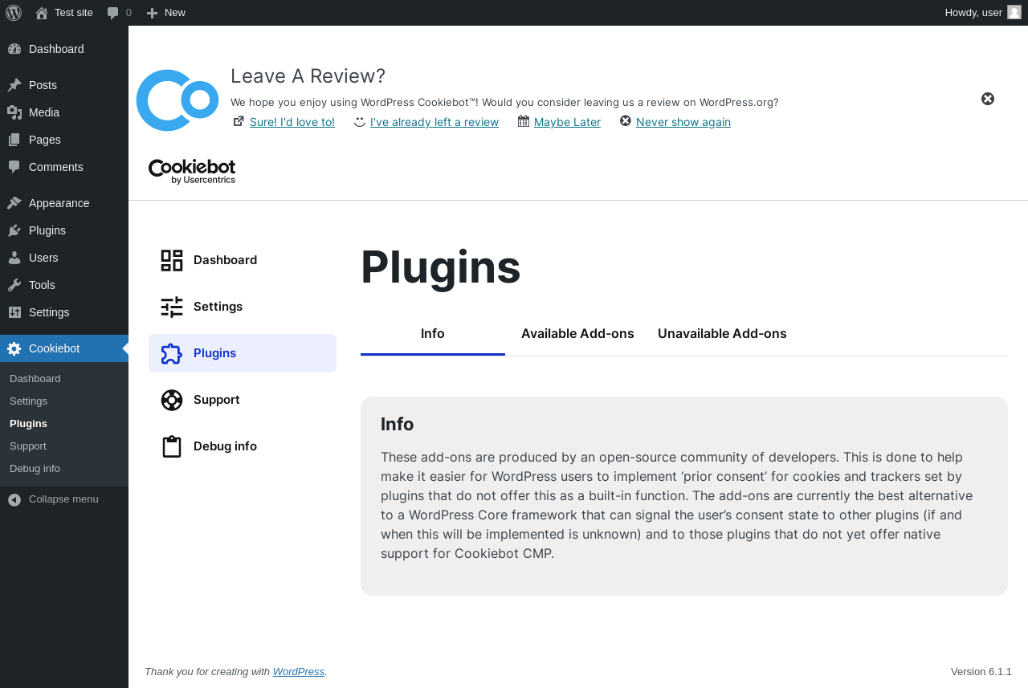Viewport: 1028px width, 688px height.
Task: Select the Support lifebuoy icon
Action: tap(172, 400)
